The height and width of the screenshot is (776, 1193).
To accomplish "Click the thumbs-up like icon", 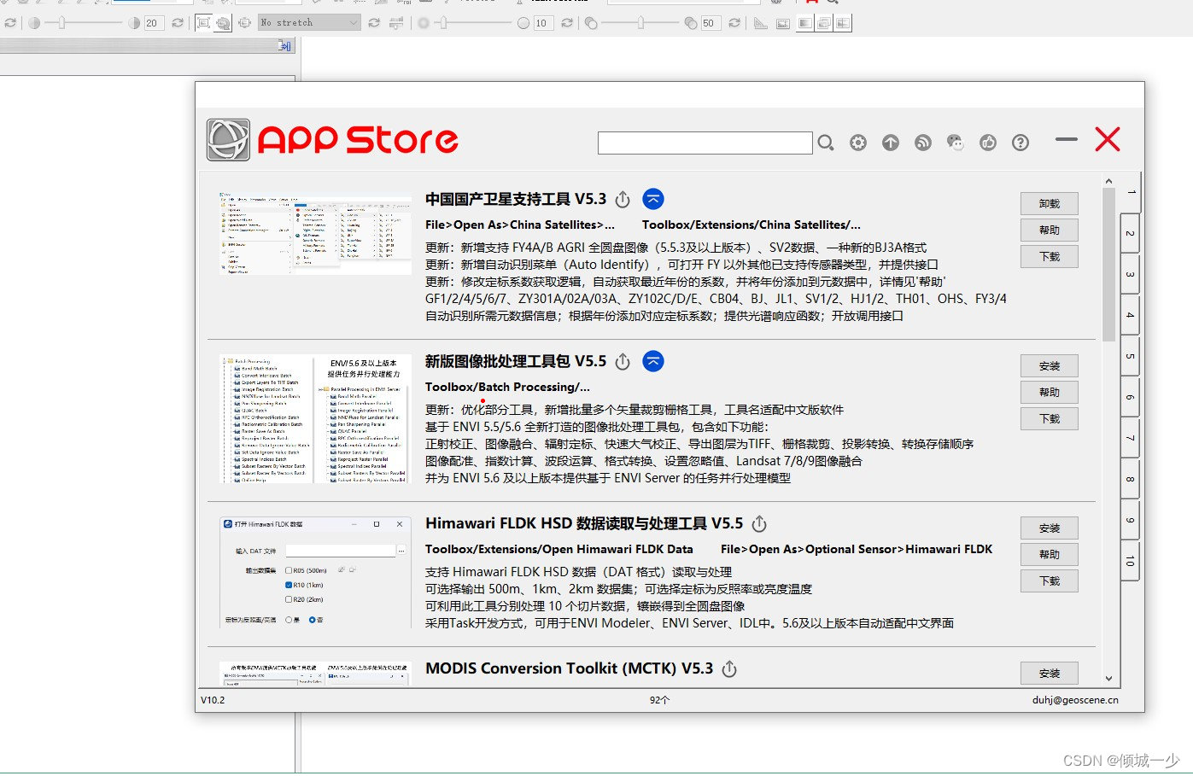I will coord(988,143).
